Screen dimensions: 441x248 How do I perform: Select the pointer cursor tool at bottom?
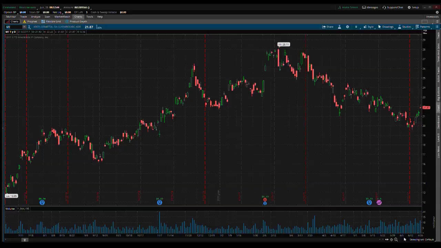coord(405,239)
